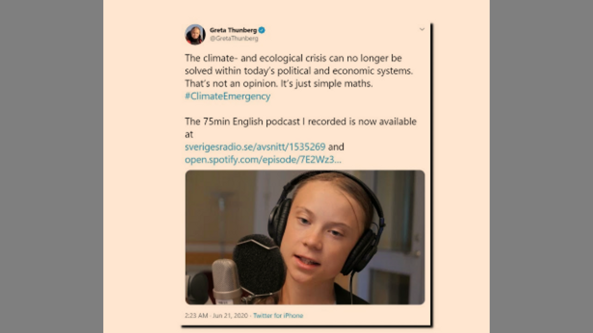
Task: Click the blue verified badge
Action: coord(262,30)
